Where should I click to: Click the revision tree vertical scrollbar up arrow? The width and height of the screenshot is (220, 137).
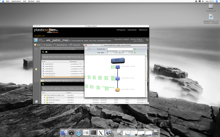(x=146, y=56)
